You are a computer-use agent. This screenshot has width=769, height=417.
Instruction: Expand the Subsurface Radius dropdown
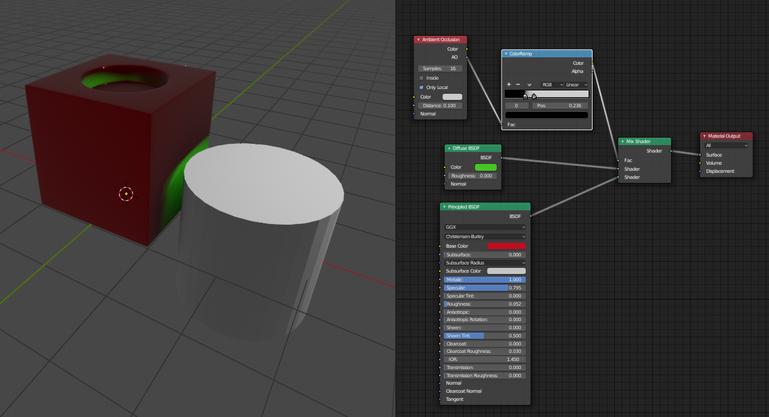(x=485, y=263)
